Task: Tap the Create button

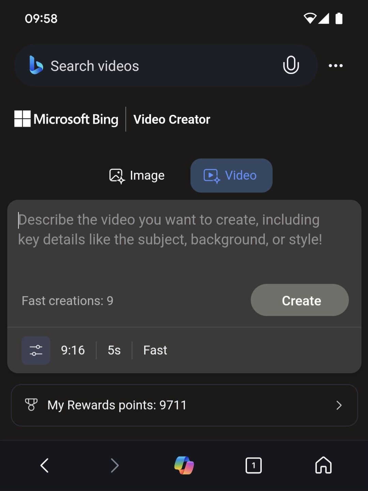Action: (x=300, y=300)
